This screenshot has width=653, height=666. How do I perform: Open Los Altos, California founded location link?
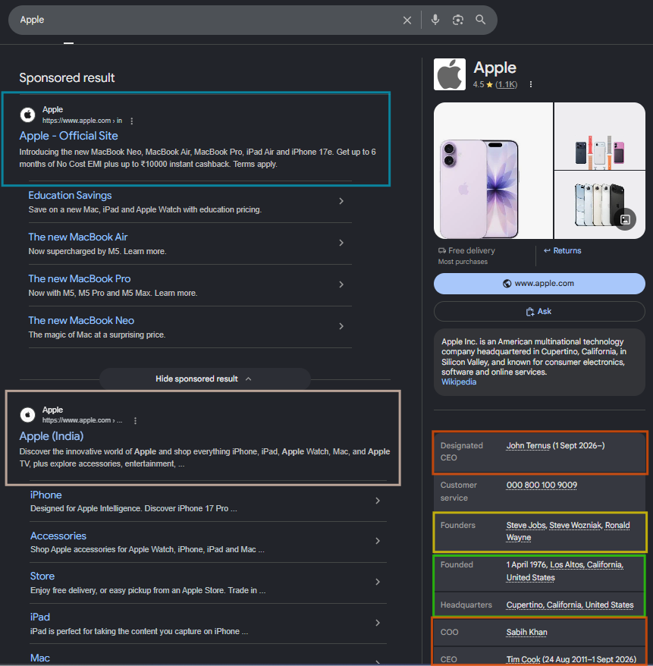pos(586,565)
